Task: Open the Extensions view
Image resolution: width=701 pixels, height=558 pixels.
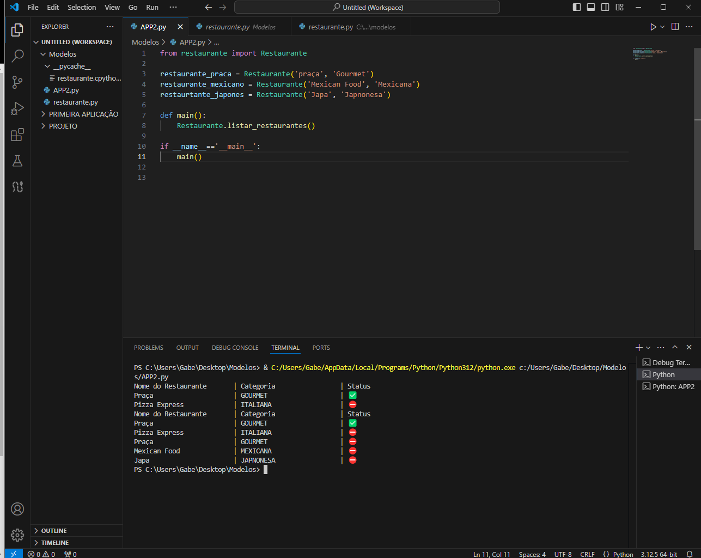Action: pos(17,134)
